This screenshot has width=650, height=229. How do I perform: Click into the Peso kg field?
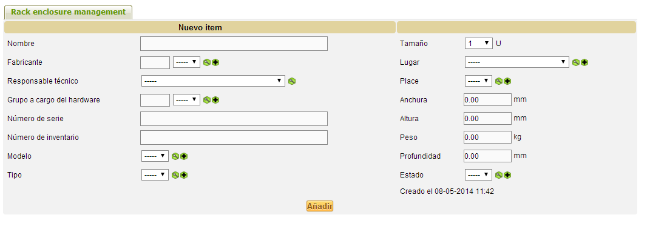coord(487,137)
